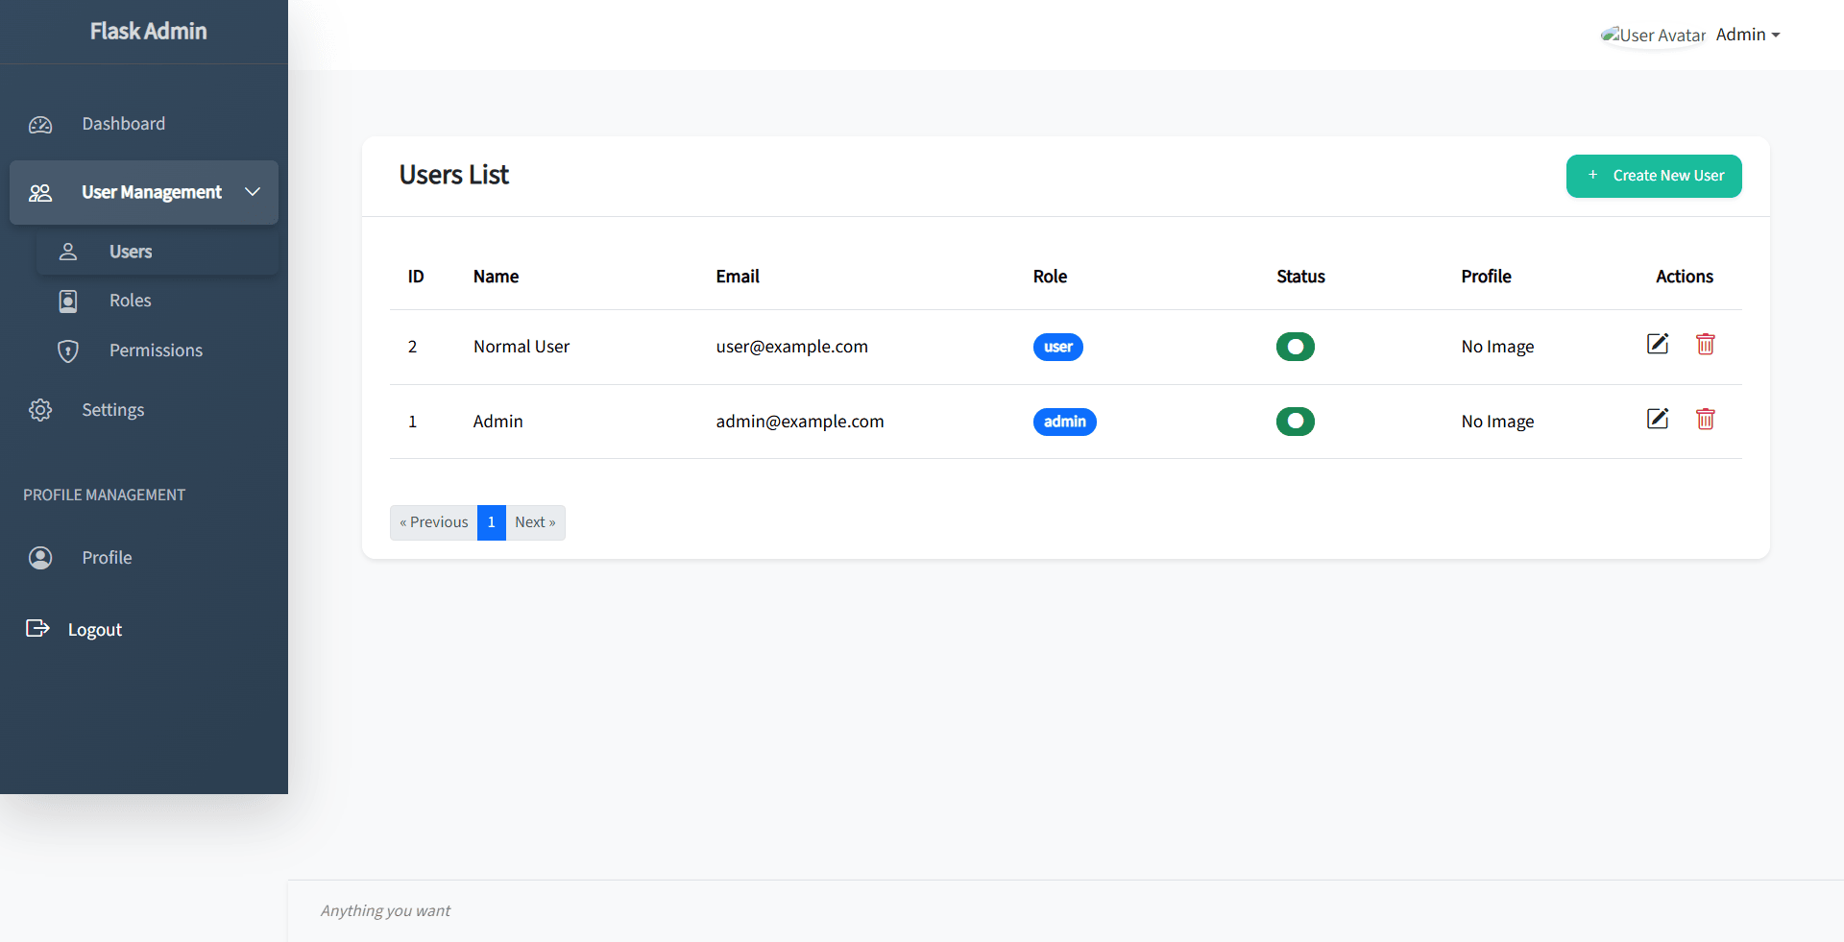Delete the Admin user via trash icon
1844x942 pixels.
1706,419
